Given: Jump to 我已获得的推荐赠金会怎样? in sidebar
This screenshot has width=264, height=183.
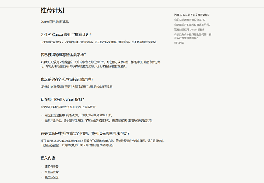Looking at the screenshot, I should (190, 20).
